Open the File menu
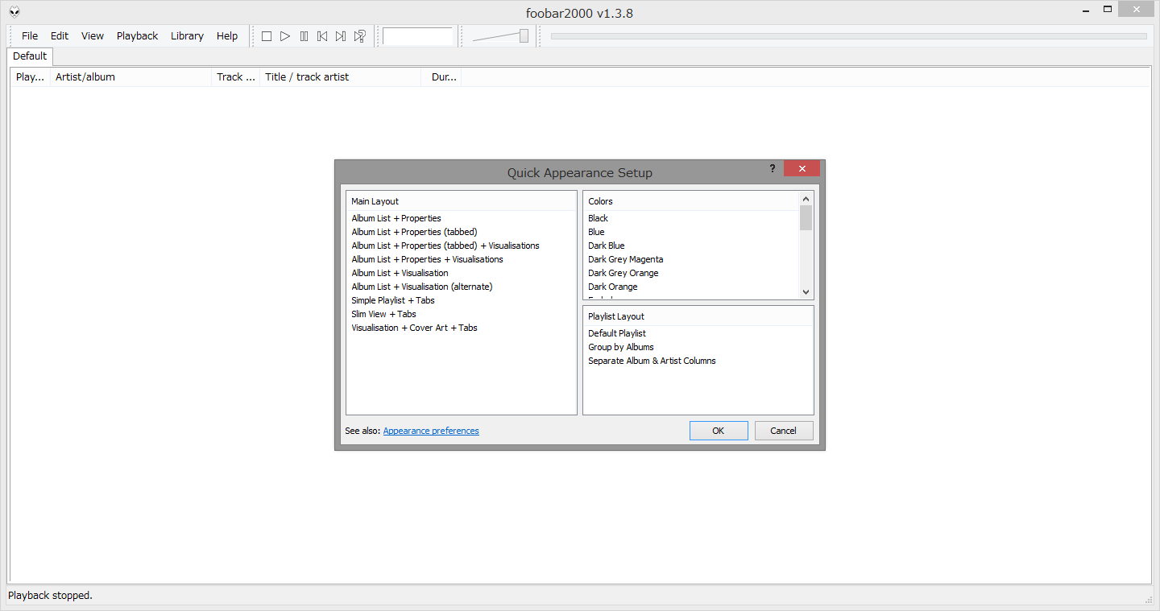Image resolution: width=1160 pixels, height=611 pixels. (30, 36)
